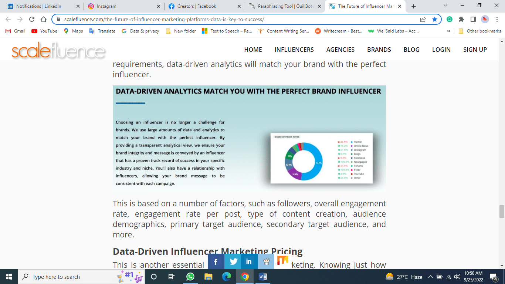Viewport: 505px width, 284px height.
Task: Share the article on LinkedIn
Action: (x=249, y=261)
